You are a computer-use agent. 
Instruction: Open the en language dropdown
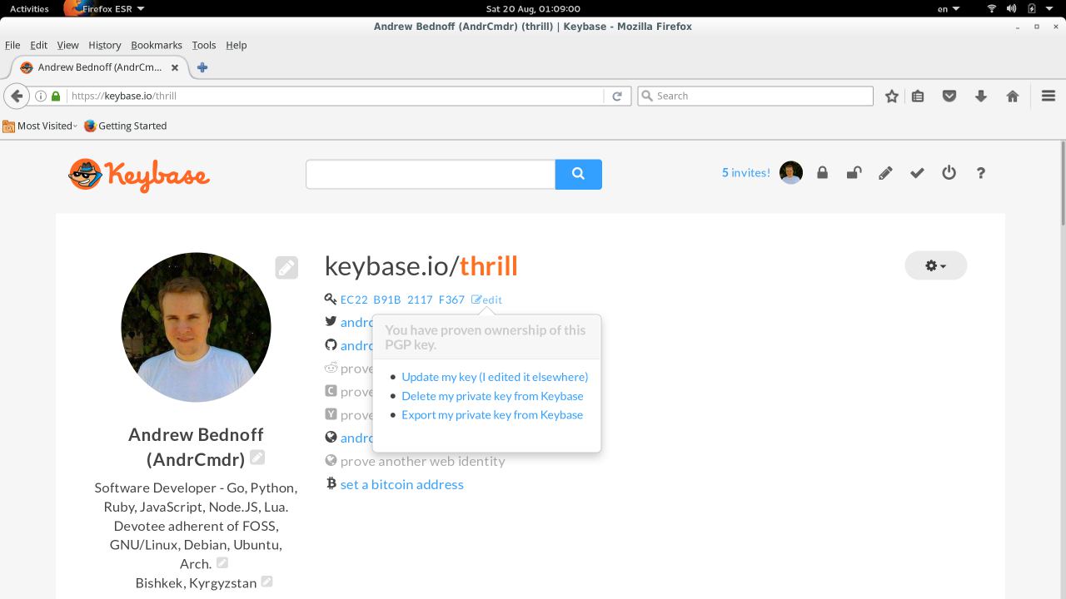point(949,8)
